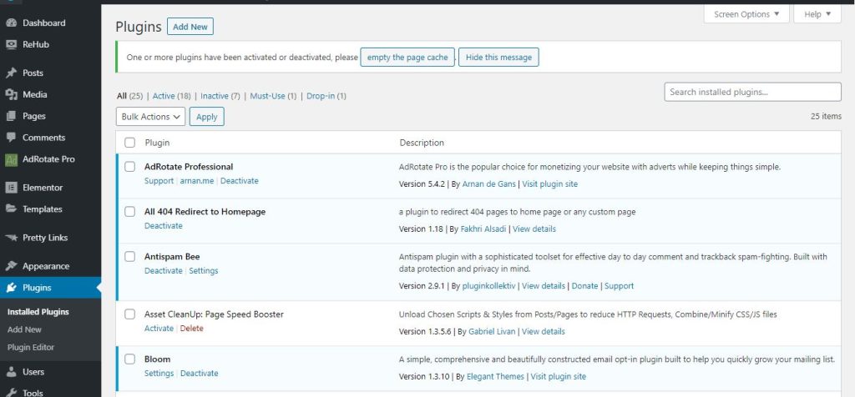Click Antispam Bee Donate link
855x397 pixels.
584,286
